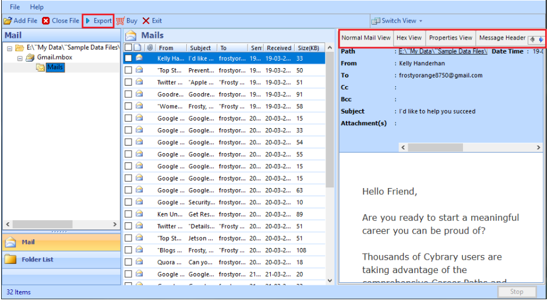
Task: Switch to Hex View tab
Action: 409,38
